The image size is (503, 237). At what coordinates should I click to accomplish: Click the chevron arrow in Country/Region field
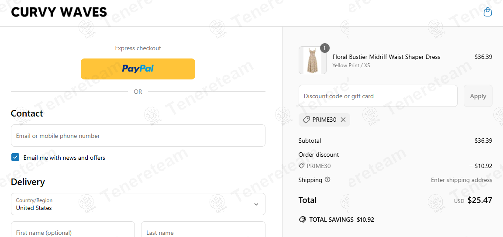click(x=256, y=204)
